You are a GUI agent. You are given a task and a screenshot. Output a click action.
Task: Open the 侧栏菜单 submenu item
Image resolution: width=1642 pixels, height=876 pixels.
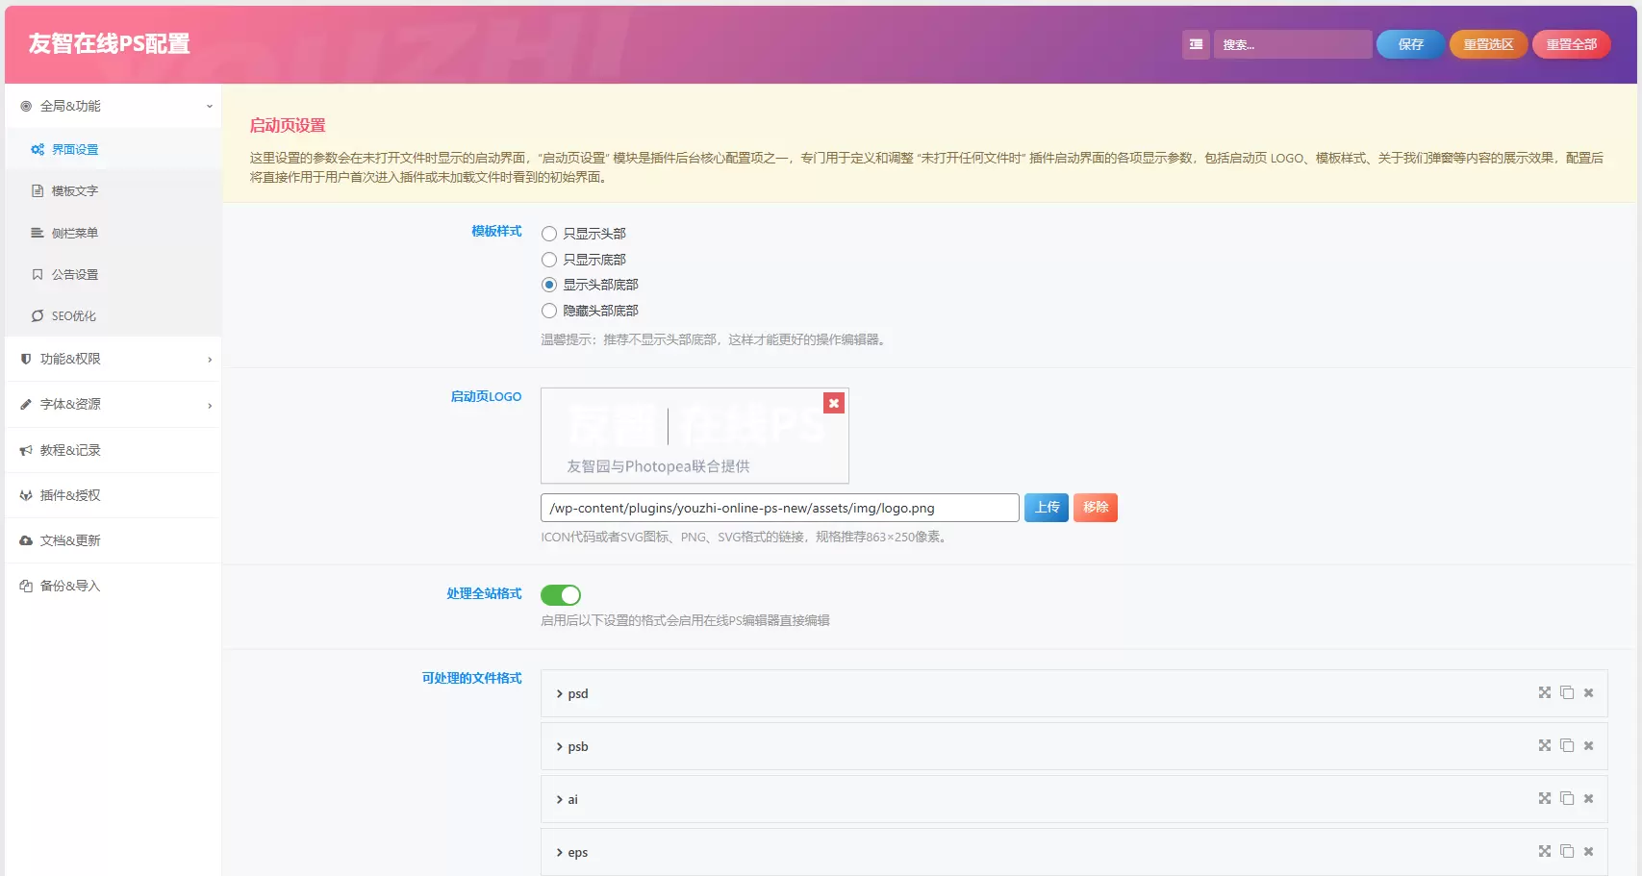pos(114,233)
